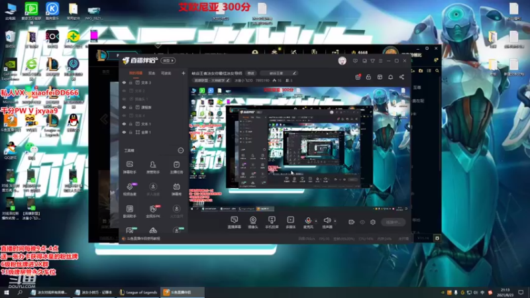Open stream settings gear icon

(373, 222)
